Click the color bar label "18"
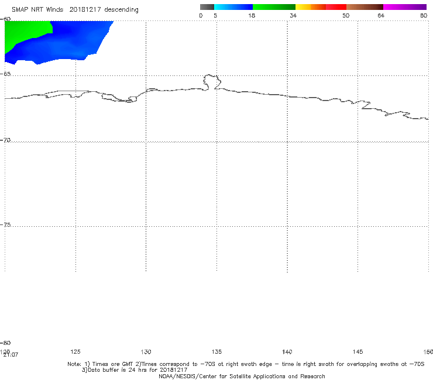 point(252,16)
